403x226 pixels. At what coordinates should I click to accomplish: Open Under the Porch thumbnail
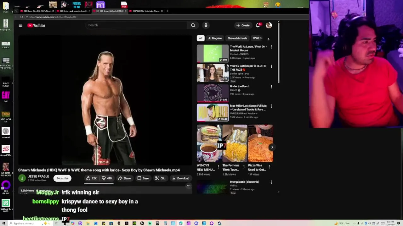[x=213, y=93]
